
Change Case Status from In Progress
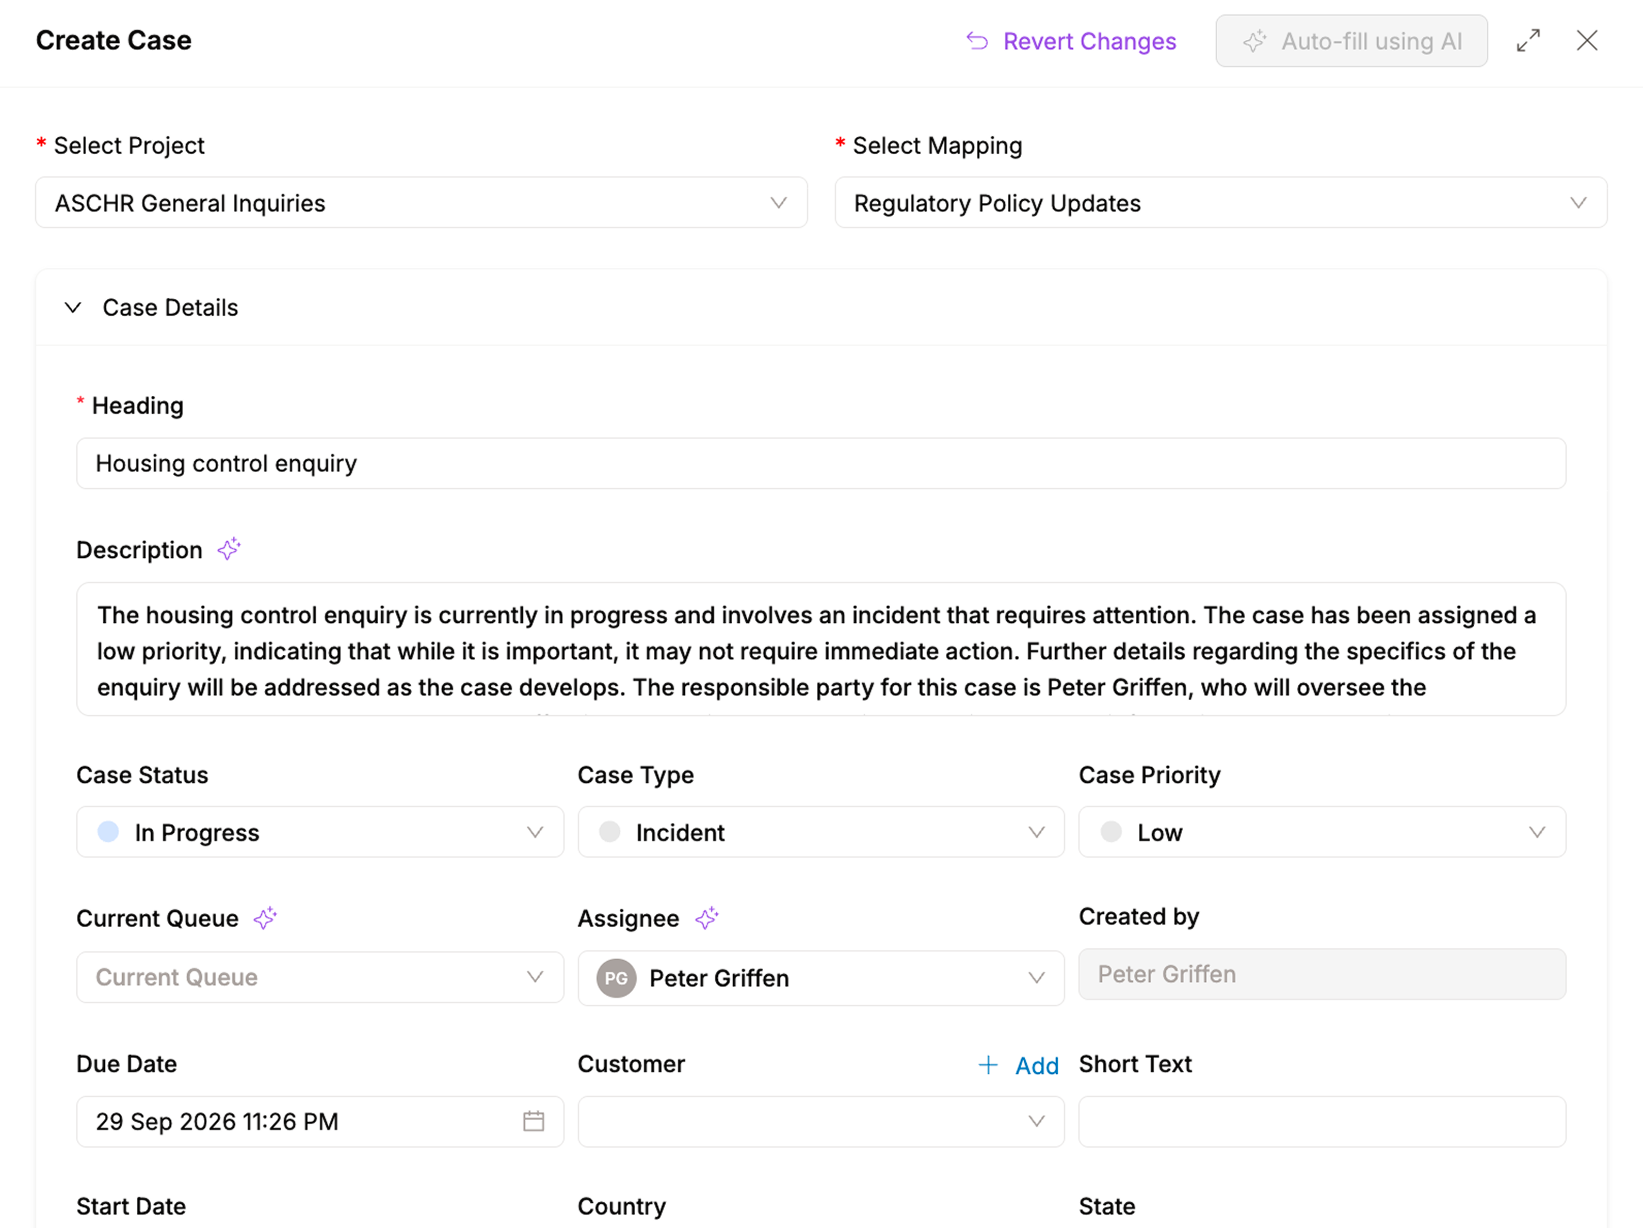click(320, 832)
